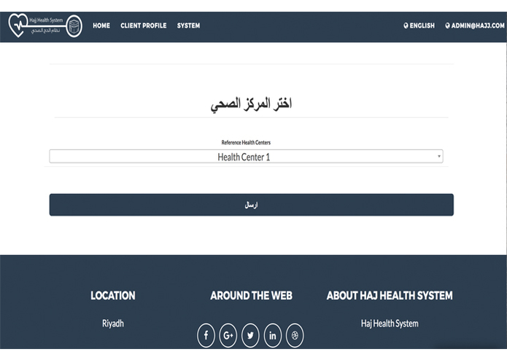Click the Reference Health Centers label
Viewport: 507px width, 360px height.
[x=246, y=142]
